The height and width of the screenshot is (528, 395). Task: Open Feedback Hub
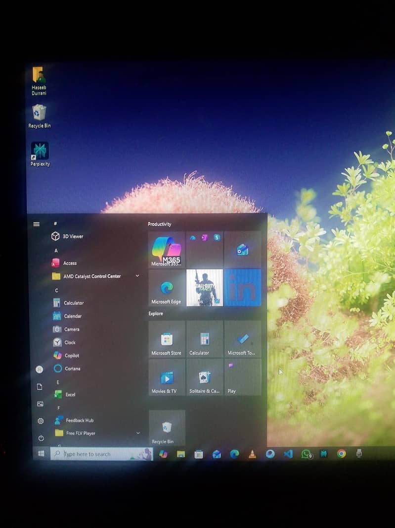74,420
